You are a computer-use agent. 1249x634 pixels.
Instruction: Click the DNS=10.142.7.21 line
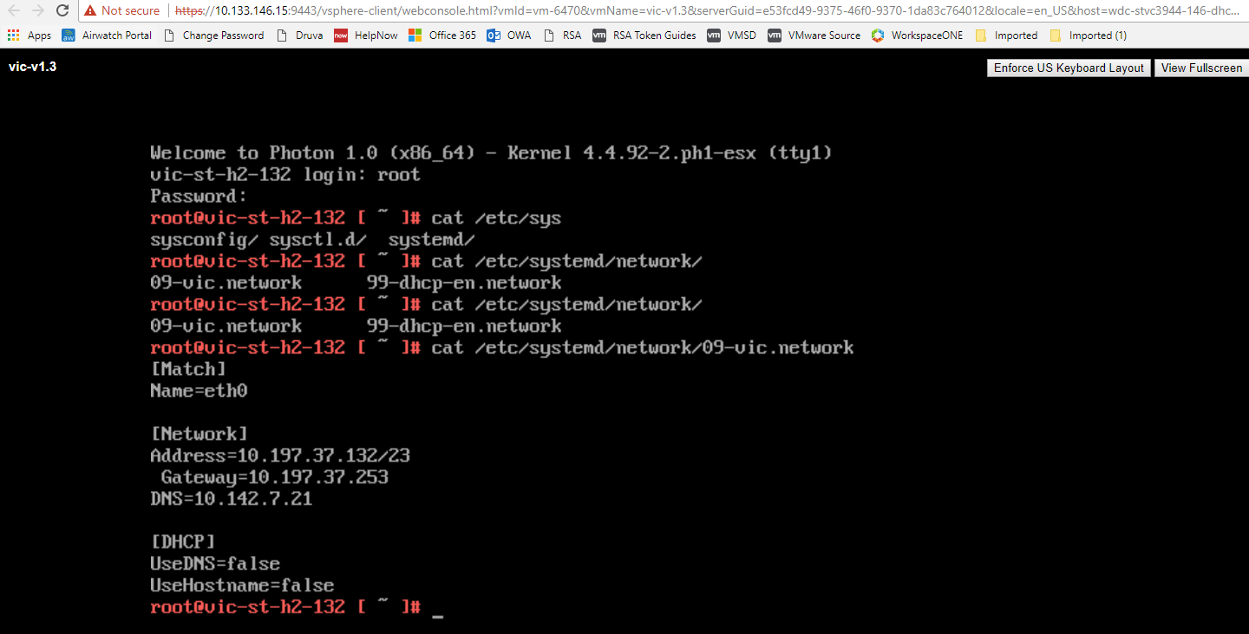tap(231, 500)
